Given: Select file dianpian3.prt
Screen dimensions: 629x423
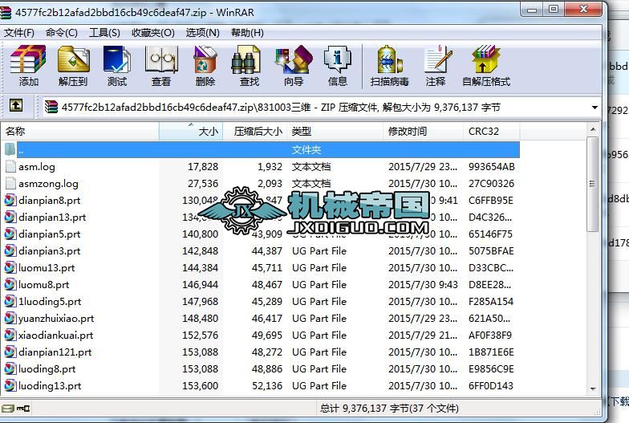Looking at the screenshot, I should pyautogui.click(x=50, y=250).
